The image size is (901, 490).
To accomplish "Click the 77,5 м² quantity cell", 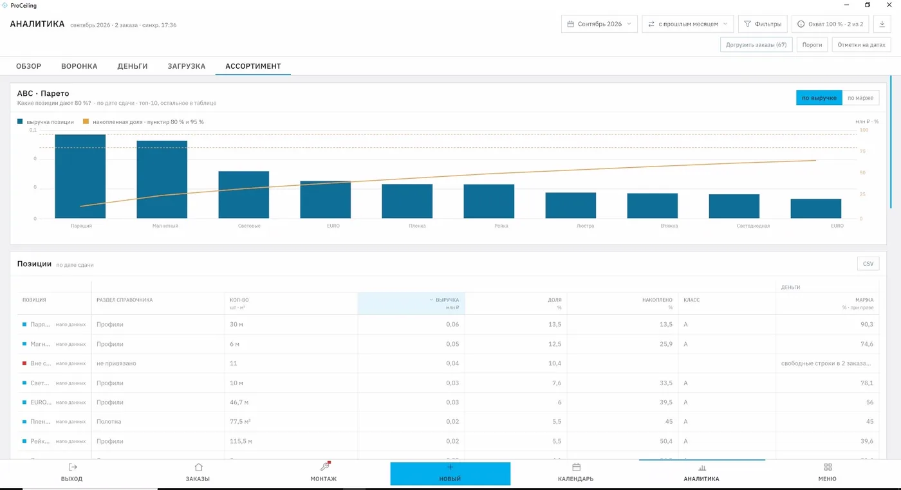I will [x=240, y=422].
